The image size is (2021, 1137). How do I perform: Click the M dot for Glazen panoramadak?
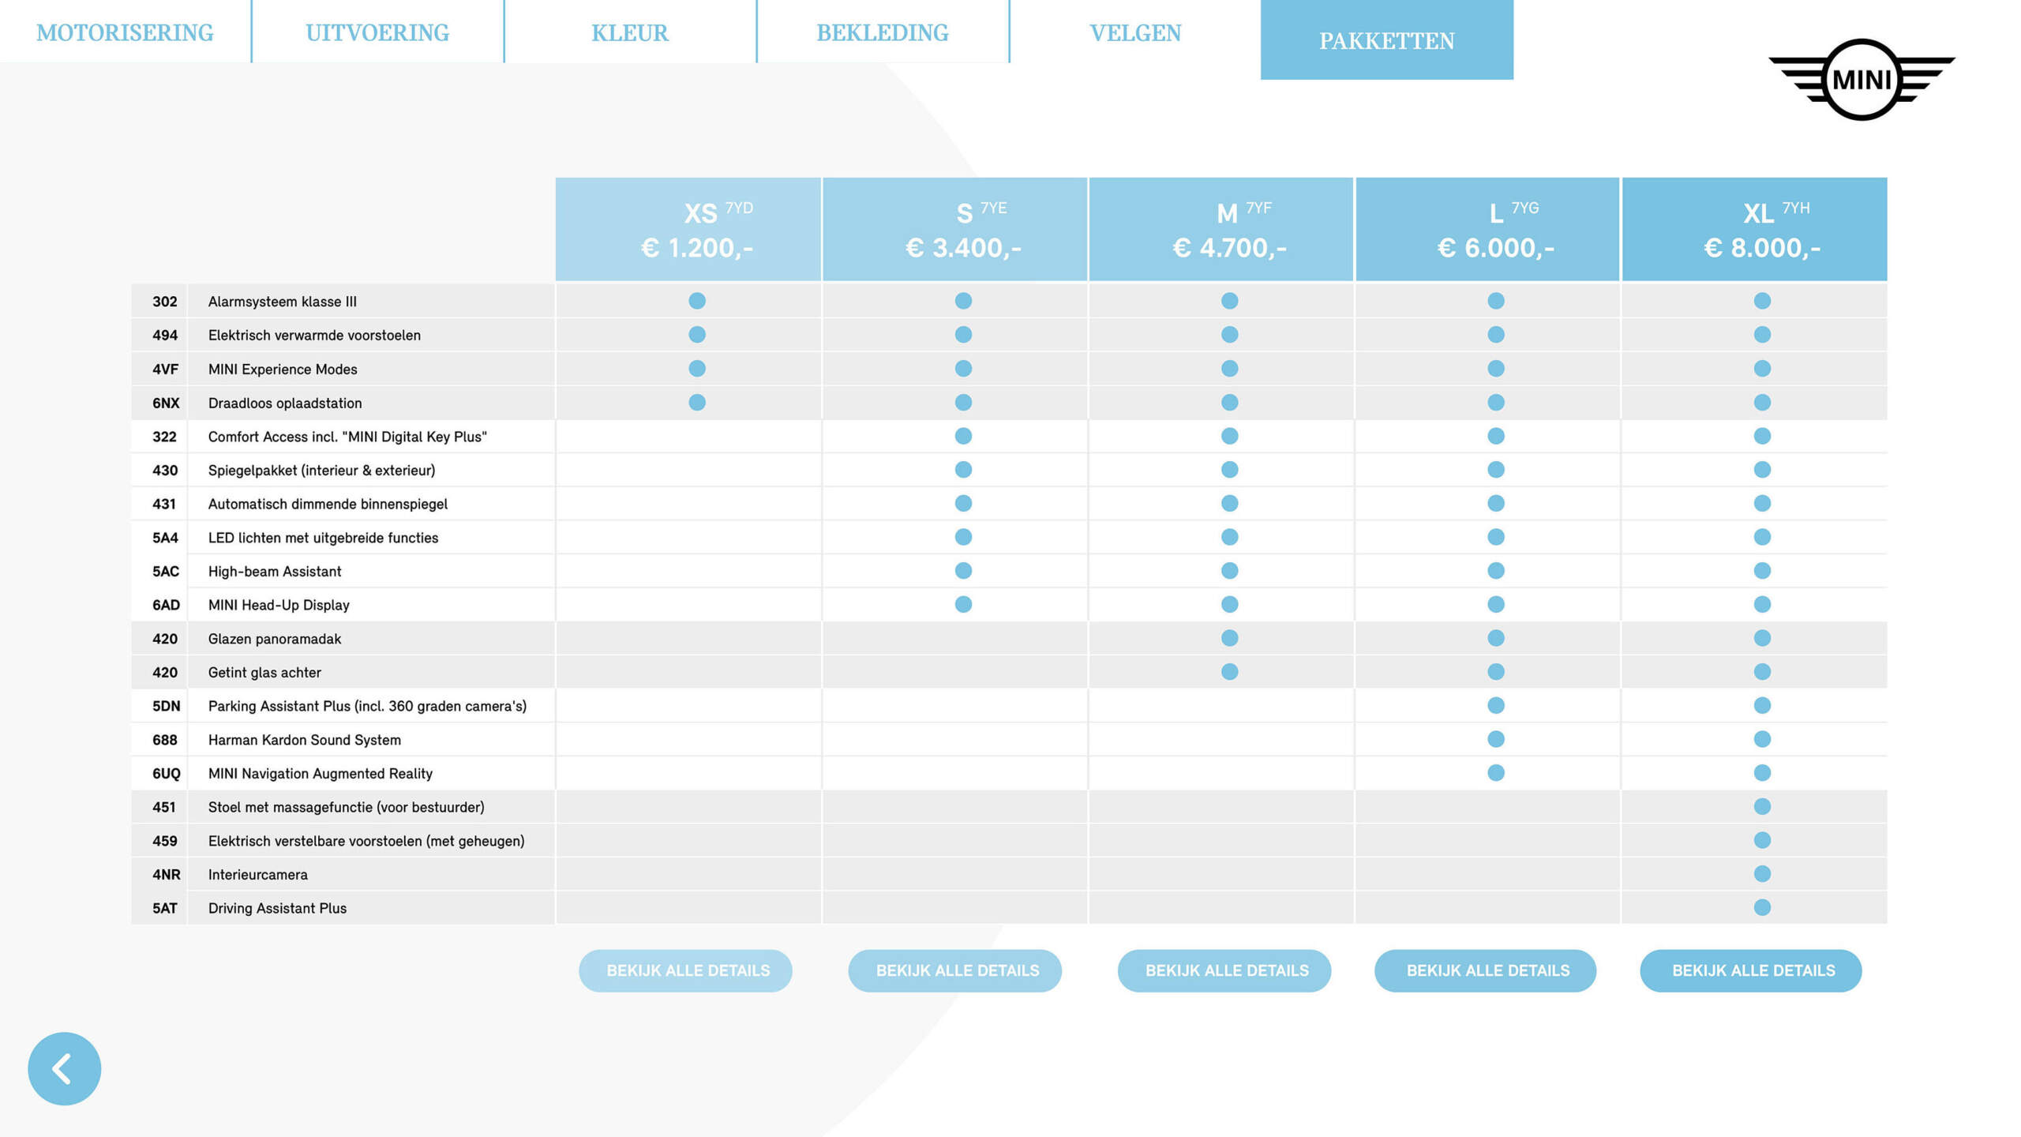(1230, 638)
